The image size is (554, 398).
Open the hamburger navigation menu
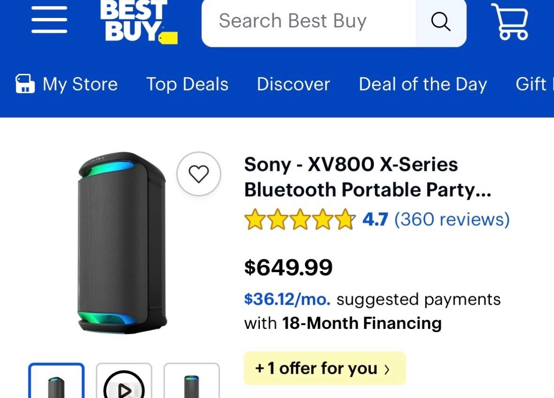pos(49,21)
